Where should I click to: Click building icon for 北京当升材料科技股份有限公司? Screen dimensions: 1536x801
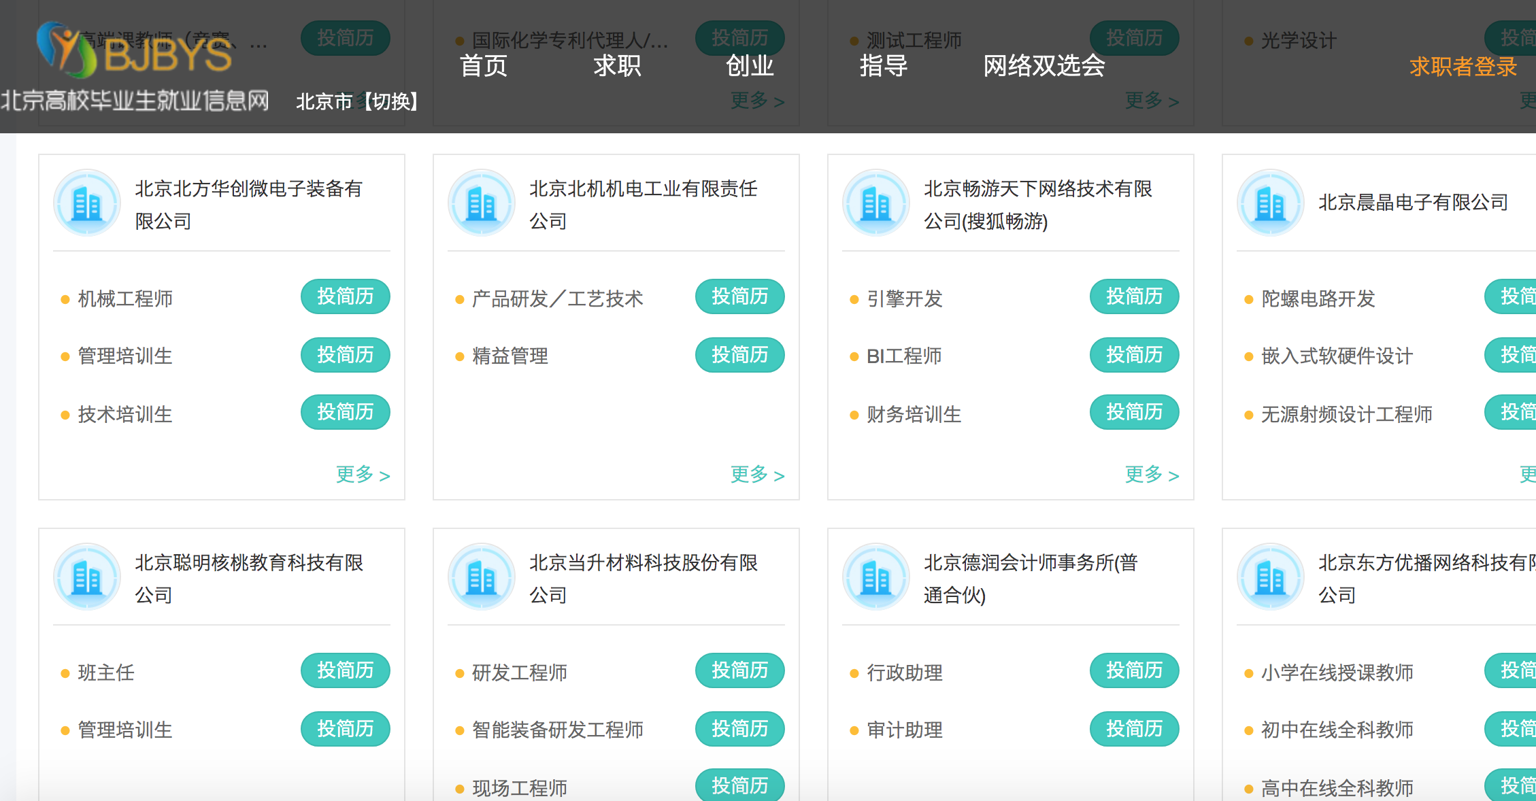point(482,577)
